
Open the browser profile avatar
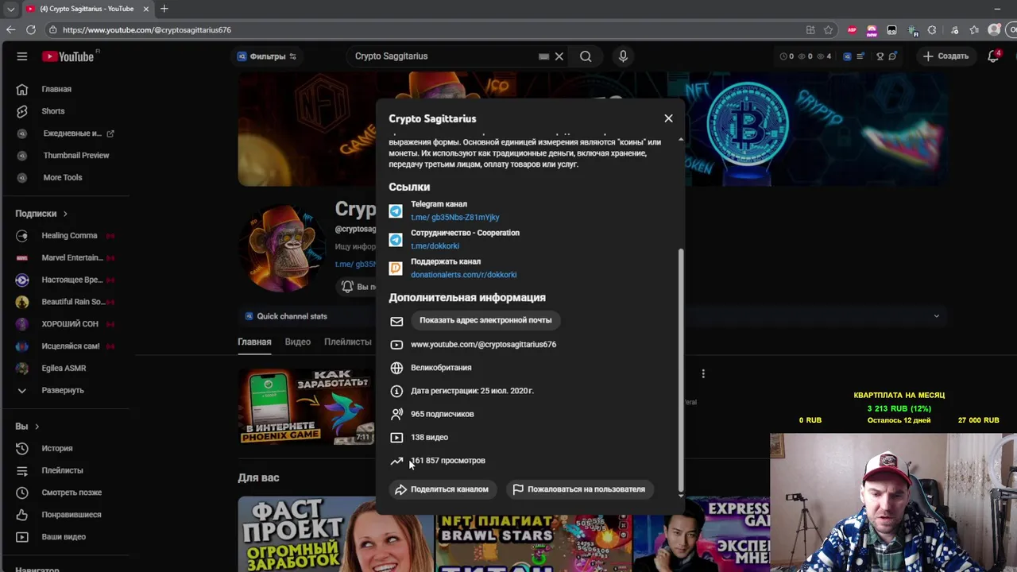coord(994,30)
